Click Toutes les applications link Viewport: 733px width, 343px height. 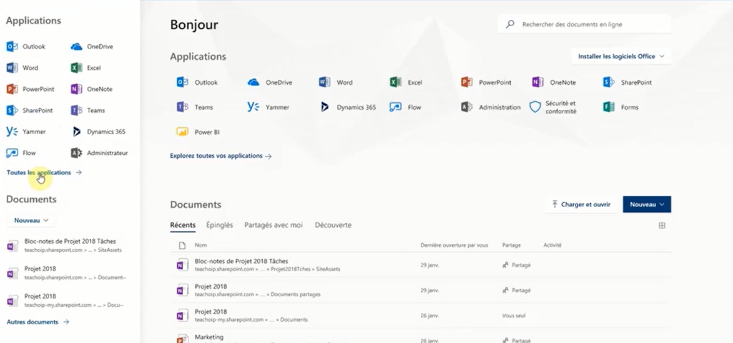tap(44, 173)
